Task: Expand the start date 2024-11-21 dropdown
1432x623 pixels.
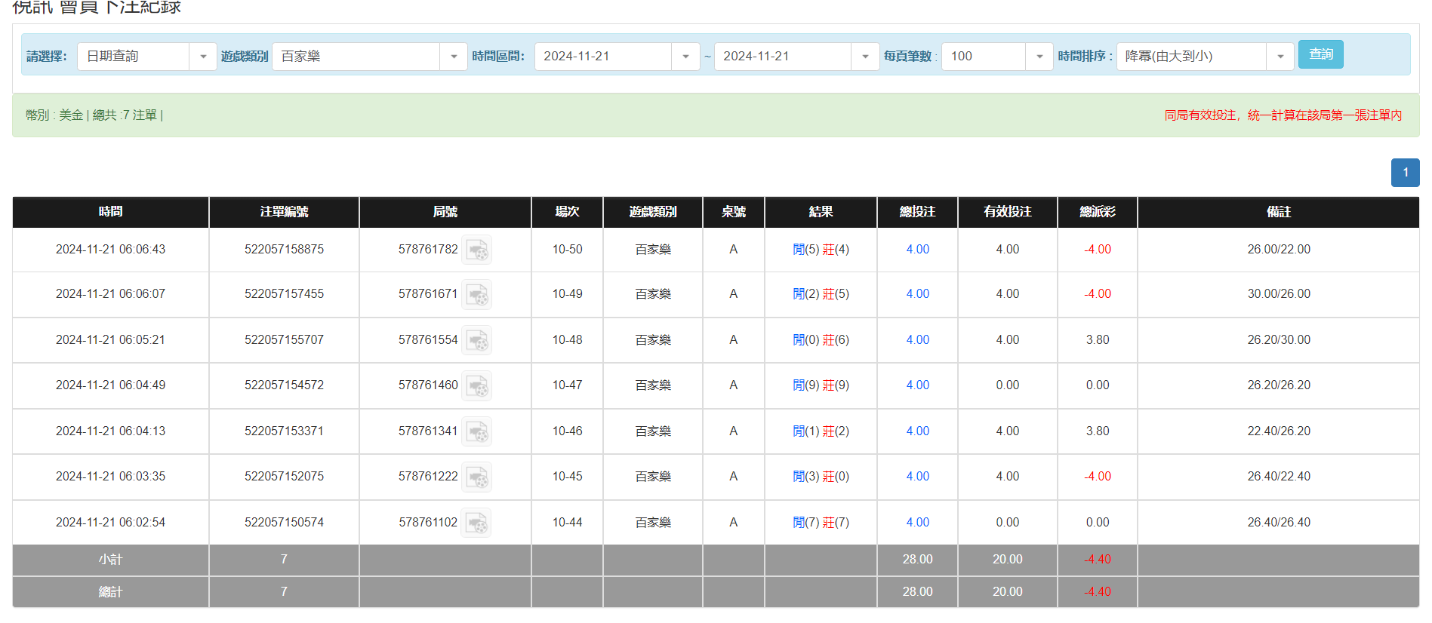Action: pos(685,57)
